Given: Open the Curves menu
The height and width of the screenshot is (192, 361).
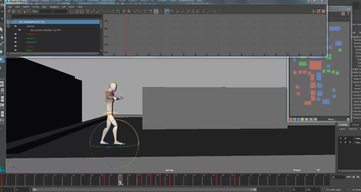Looking at the screenshot, I should click(x=36, y=7).
